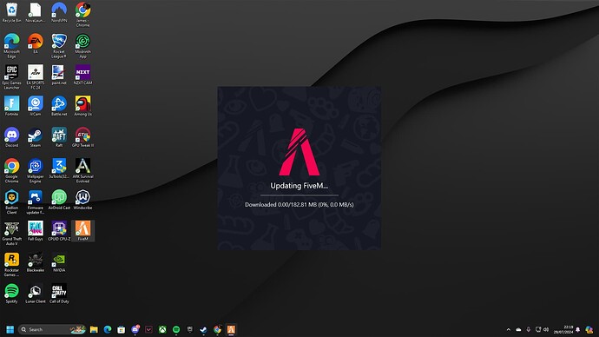Click the taskbar Search box
Viewport: 599px width, 337px height.
click(x=51, y=329)
